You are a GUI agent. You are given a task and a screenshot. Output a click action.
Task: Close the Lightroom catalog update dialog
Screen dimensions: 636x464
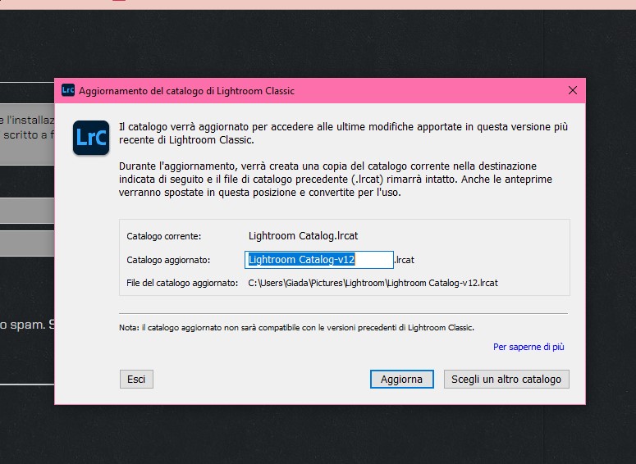(x=572, y=90)
